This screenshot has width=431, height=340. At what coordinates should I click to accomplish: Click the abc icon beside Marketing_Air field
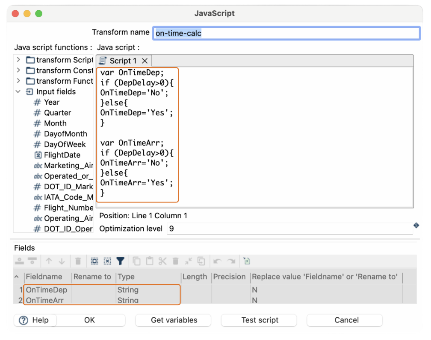pyautogui.click(x=38, y=166)
